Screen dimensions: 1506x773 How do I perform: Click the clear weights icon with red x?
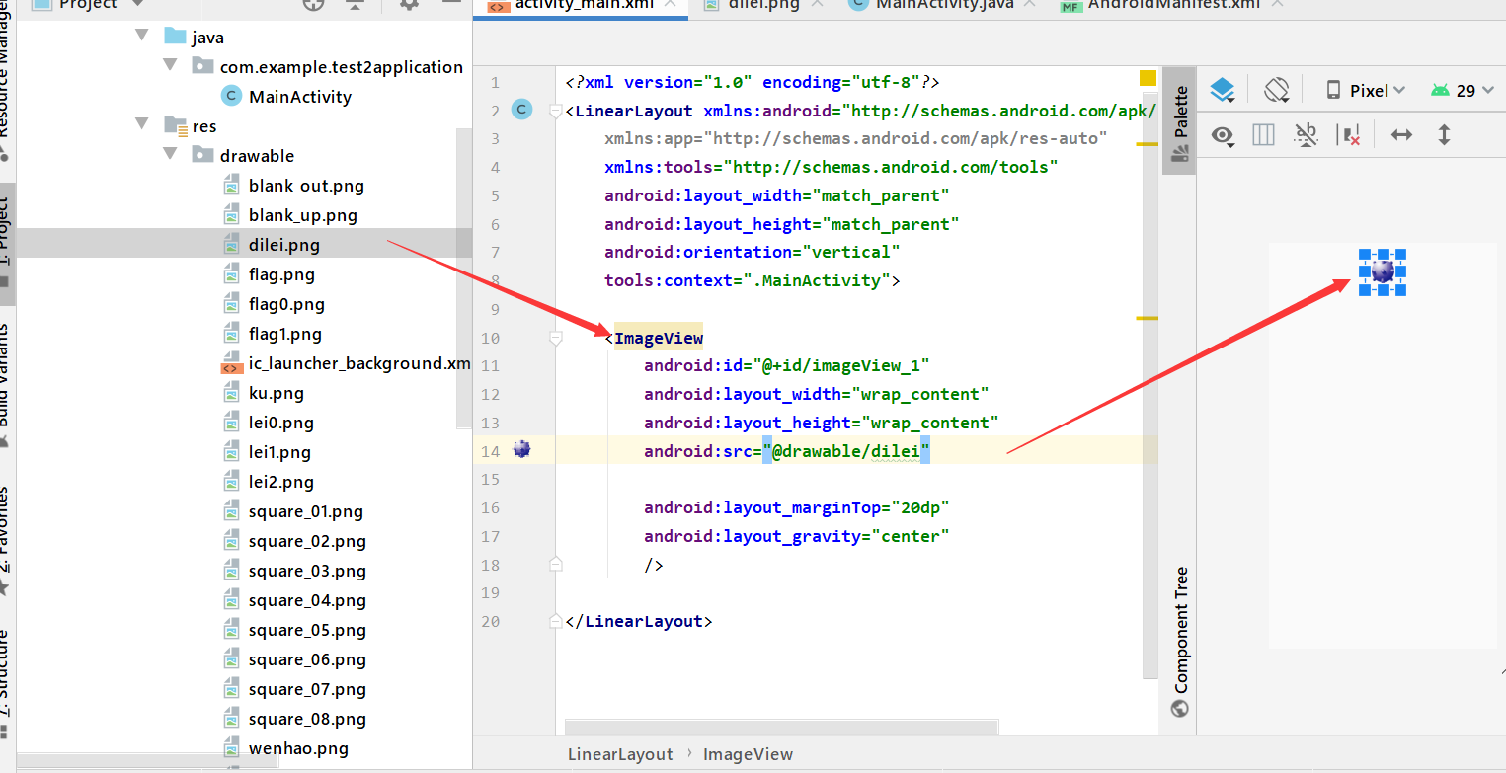[1348, 135]
